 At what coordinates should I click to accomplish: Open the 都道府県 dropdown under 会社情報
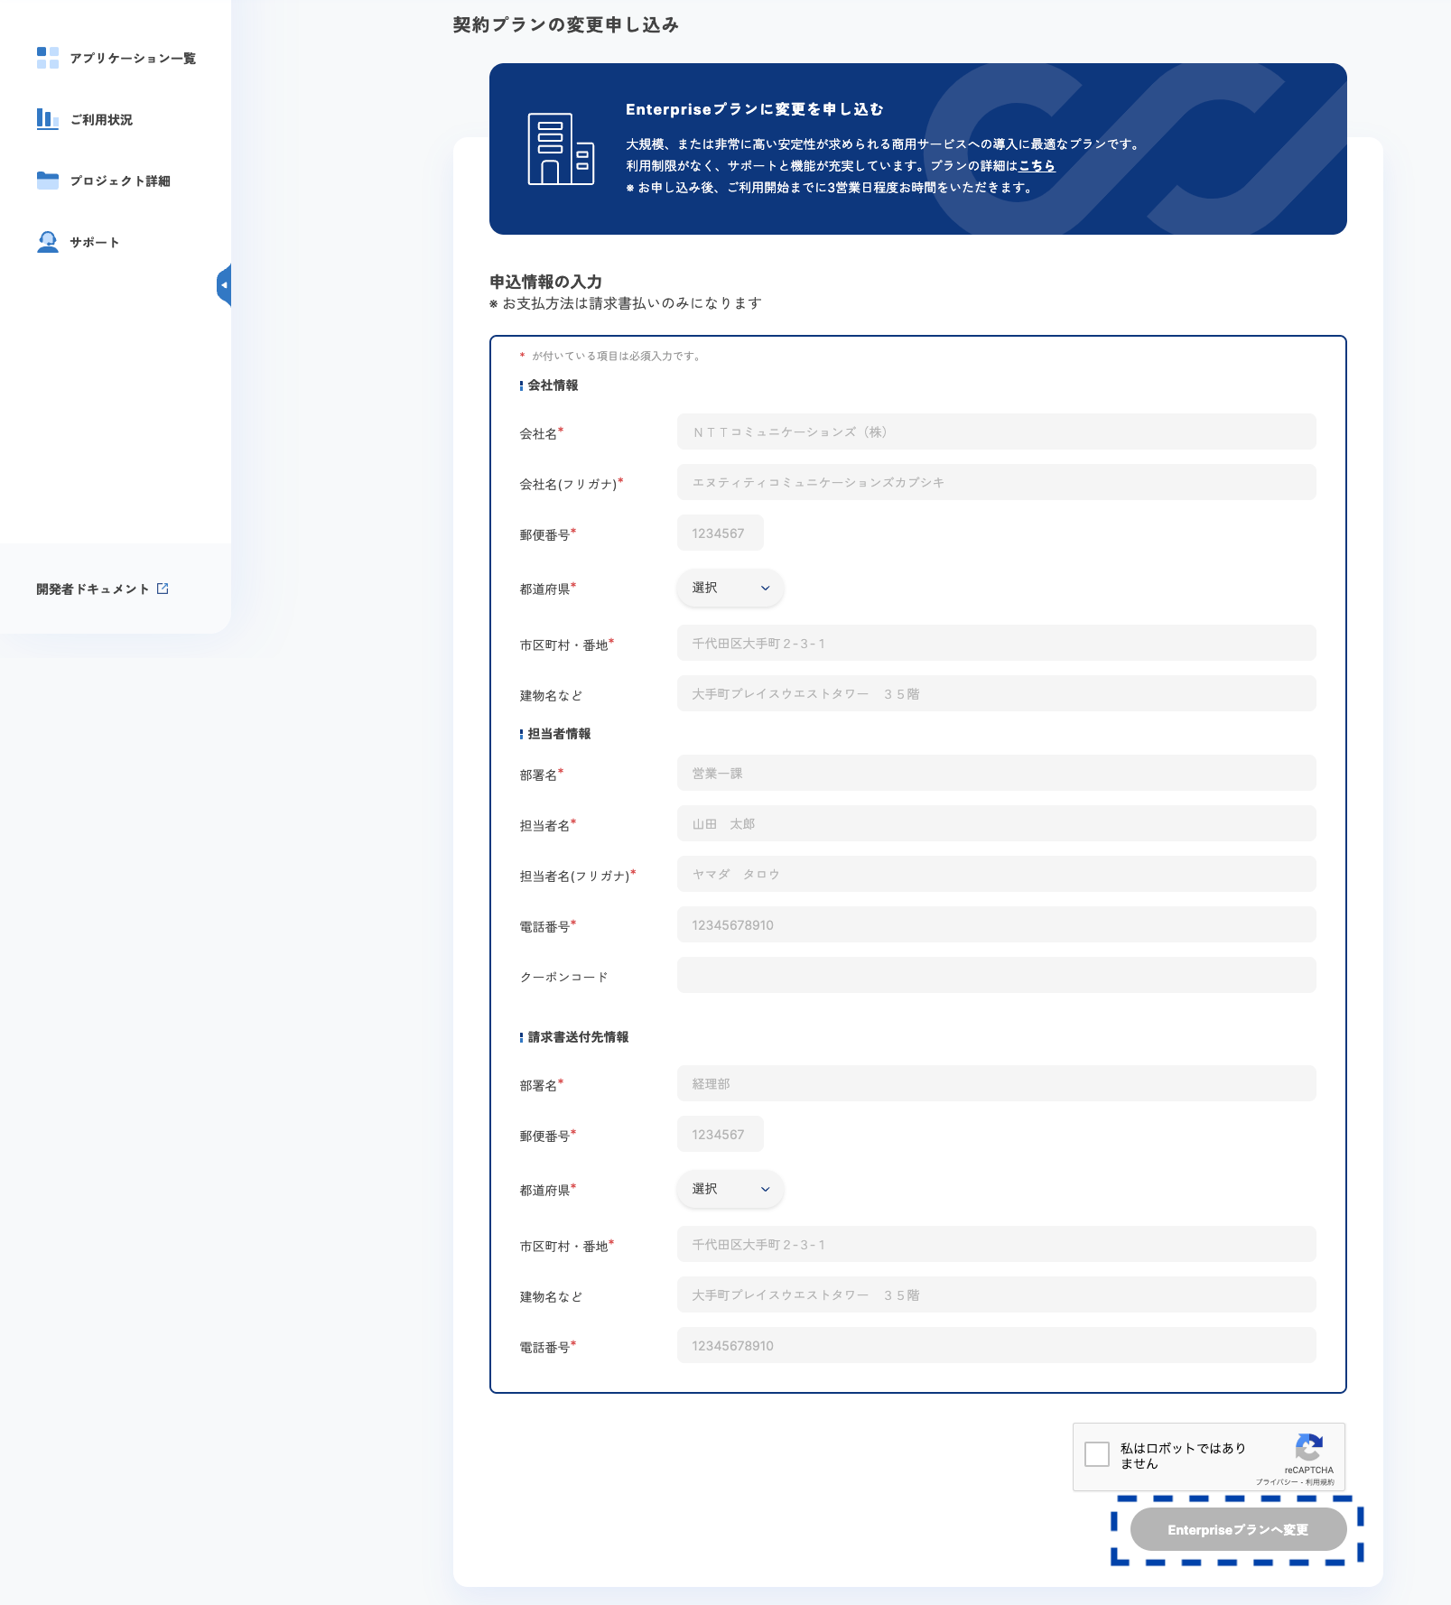pyautogui.click(x=730, y=588)
